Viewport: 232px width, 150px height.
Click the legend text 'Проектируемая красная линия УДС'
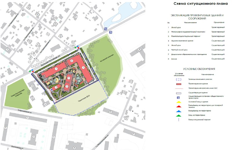click(x=203, y=88)
